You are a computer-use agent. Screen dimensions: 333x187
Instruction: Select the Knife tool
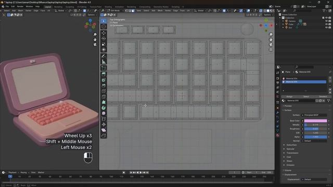click(x=104, y=97)
